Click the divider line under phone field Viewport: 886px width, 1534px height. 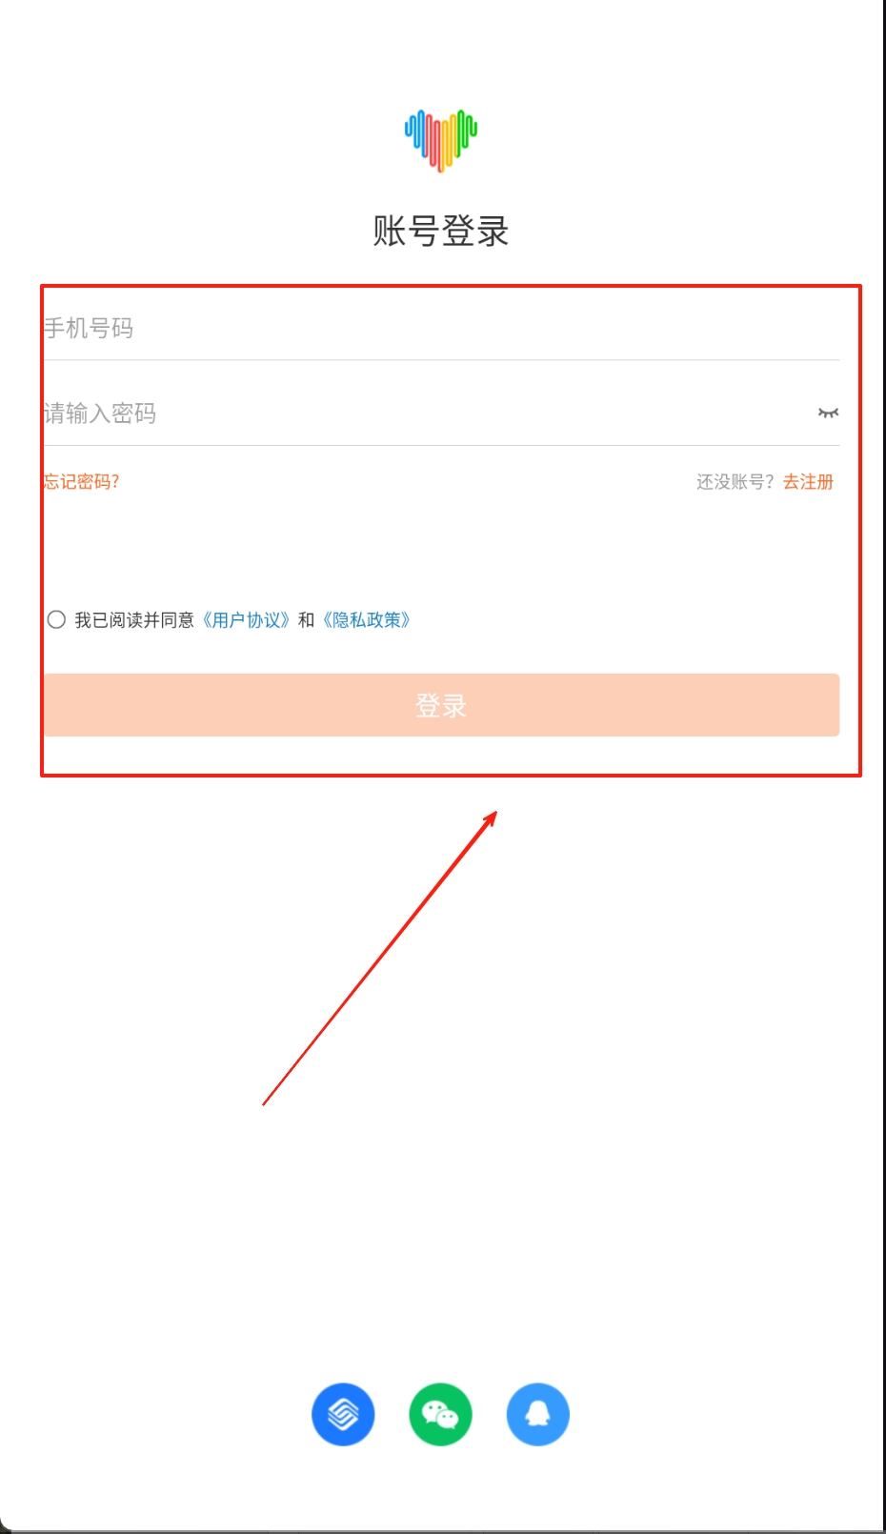pyautogui.click(x=441, y=359)
